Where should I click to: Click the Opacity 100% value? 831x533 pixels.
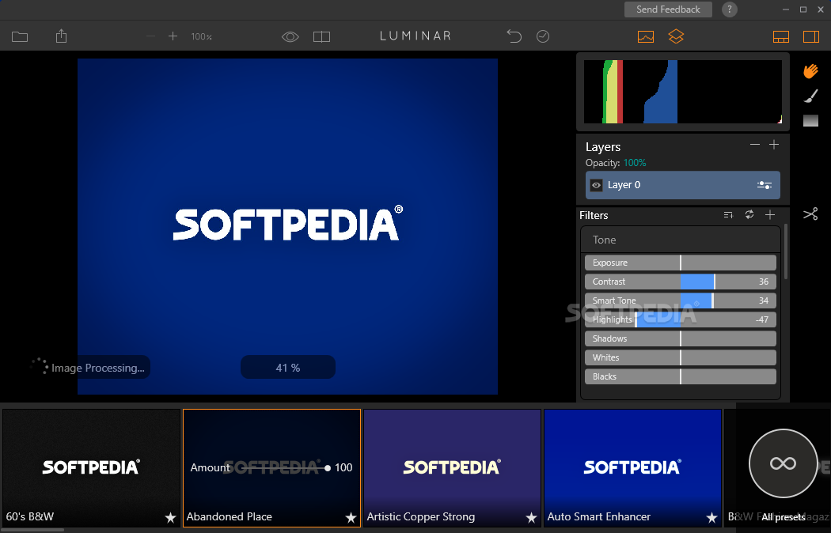pyautogui.click(x=635, y=163)
